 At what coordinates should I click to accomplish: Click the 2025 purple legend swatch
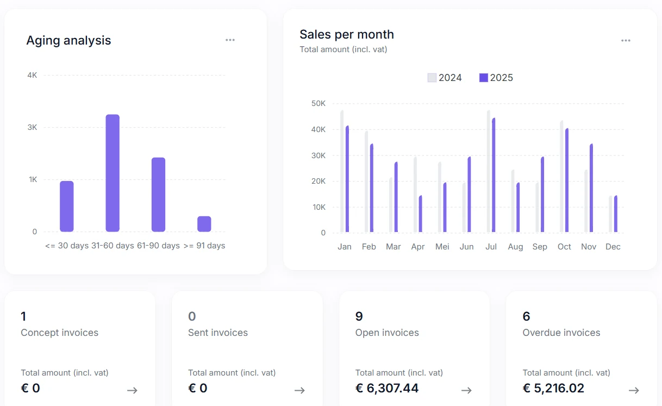point(484,78)
